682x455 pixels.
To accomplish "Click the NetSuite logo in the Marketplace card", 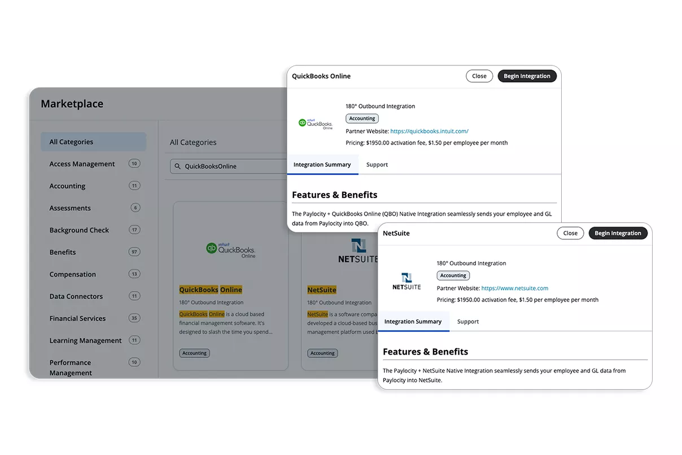I will [357, 251].
